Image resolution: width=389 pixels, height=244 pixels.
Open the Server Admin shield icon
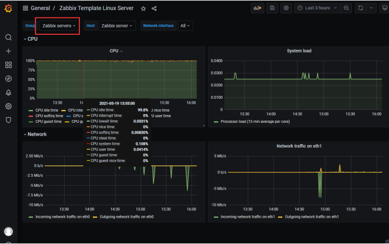8,120
